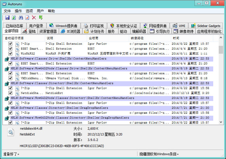Click the list scrollbar down arrow
This screenshot has width=226, height=159.
click(221, 122)
